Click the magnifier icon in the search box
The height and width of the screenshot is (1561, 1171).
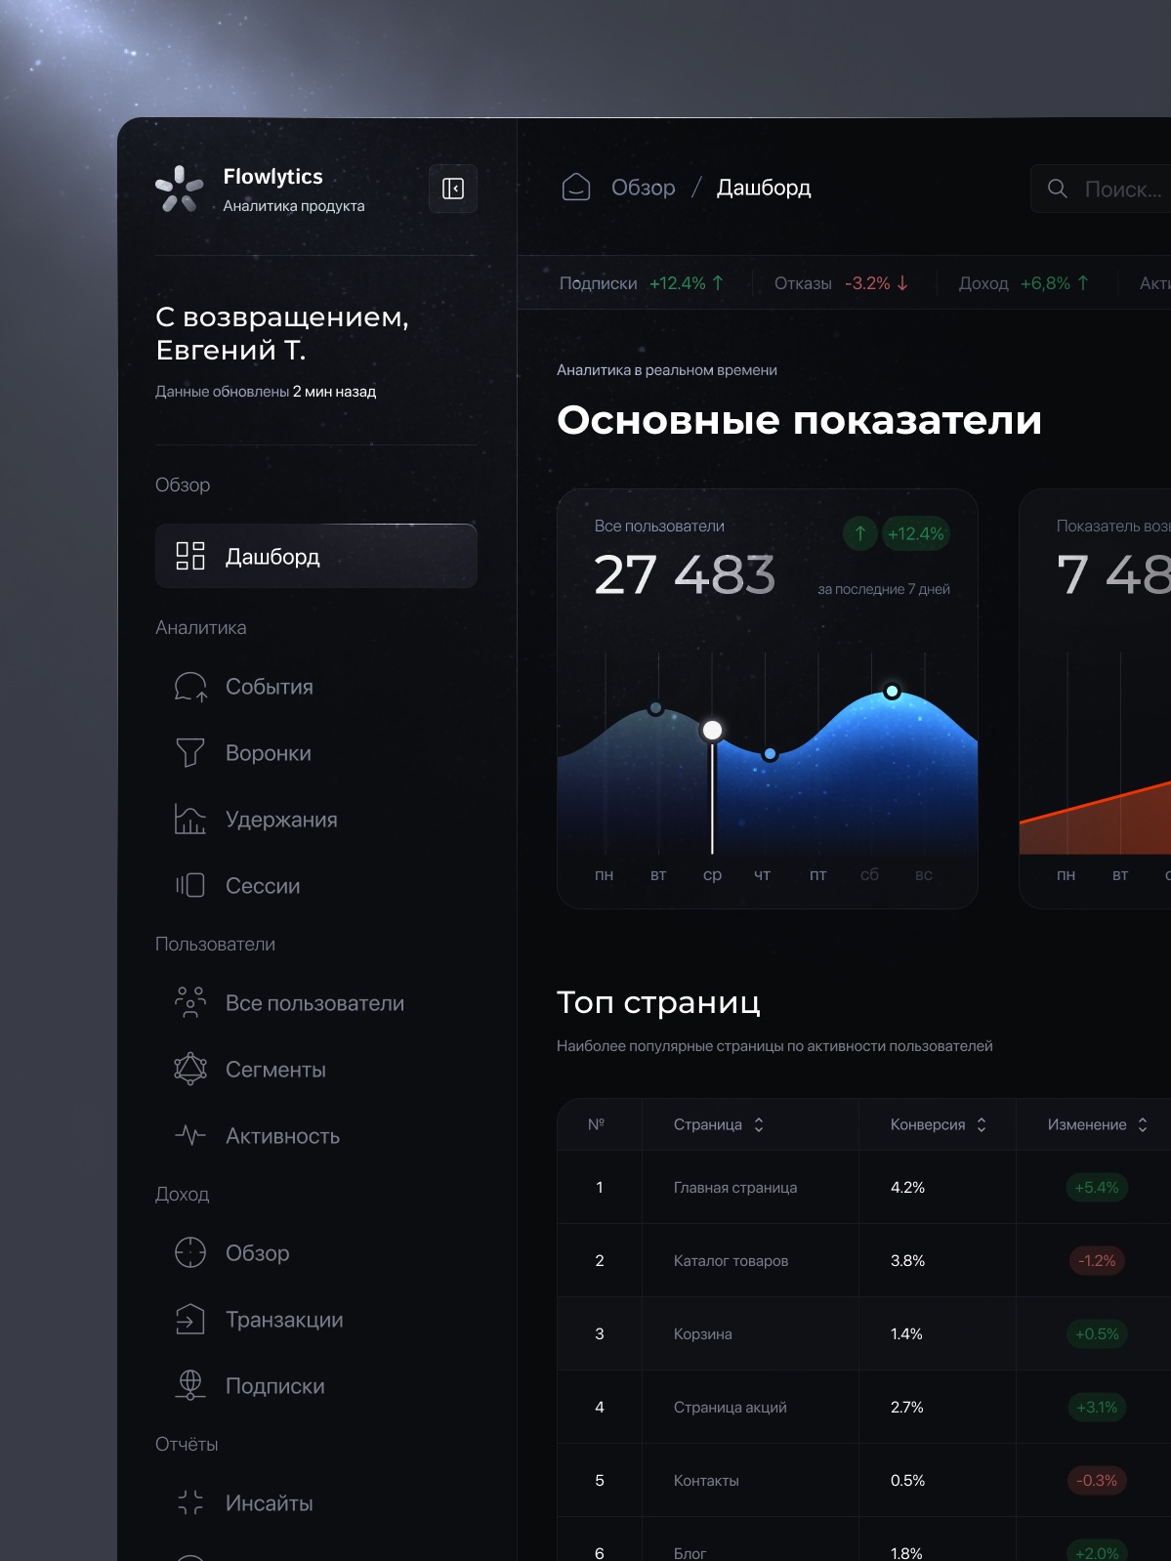[x=1057, y=189]
